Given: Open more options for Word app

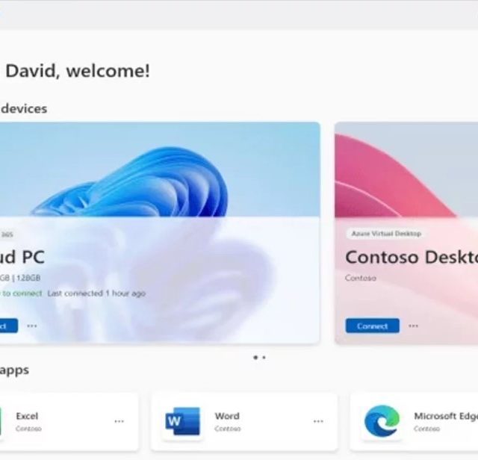Looking at the screenshot, I should point(318,421).
